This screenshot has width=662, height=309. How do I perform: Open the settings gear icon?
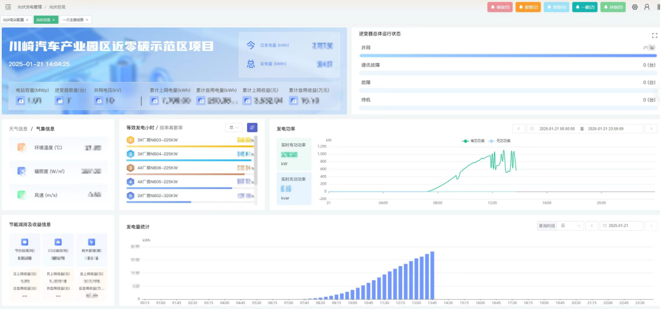click(634, 7)
